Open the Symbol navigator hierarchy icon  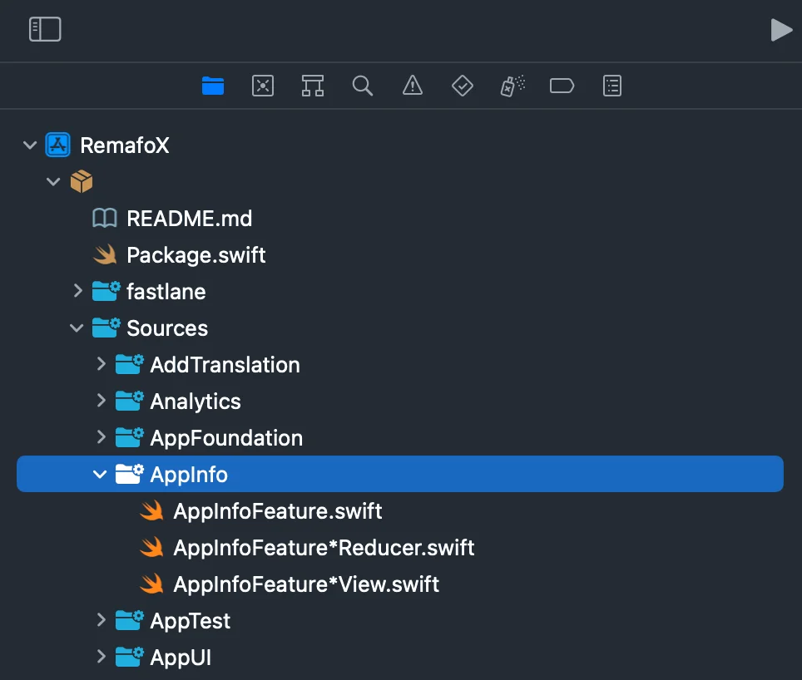(x=313, y=86)
